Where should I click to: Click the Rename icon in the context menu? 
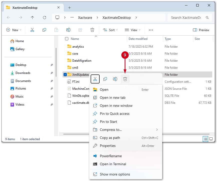(115, 79)
